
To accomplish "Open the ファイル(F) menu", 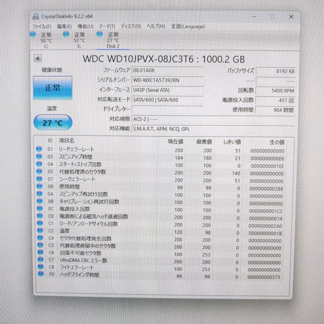I will (42, 26).
